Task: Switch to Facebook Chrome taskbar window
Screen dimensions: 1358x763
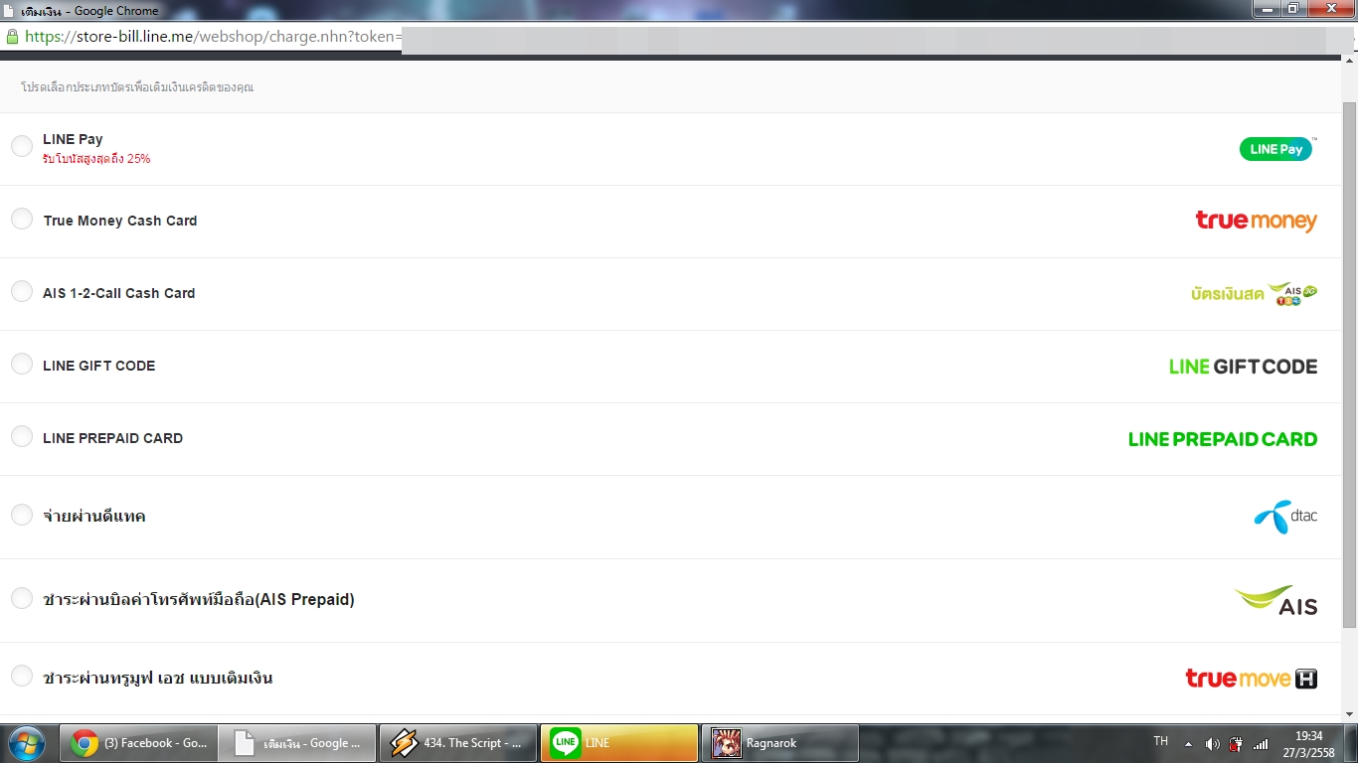Action: pyautogui.click(x=138, y=743)
